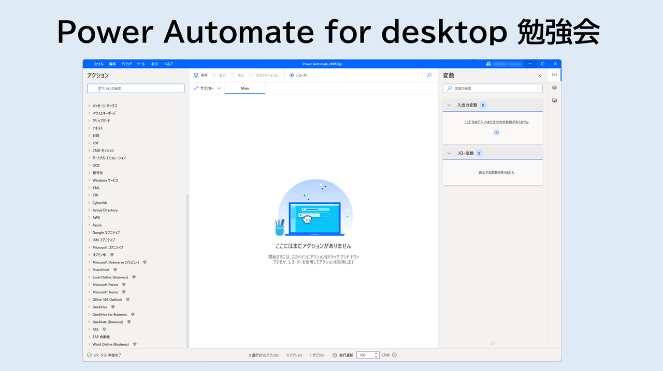Image resolution: width=663 pixels, height=371 pixels.
Task: Collapse the 入出力変数 section
Action: click(449, 105)
